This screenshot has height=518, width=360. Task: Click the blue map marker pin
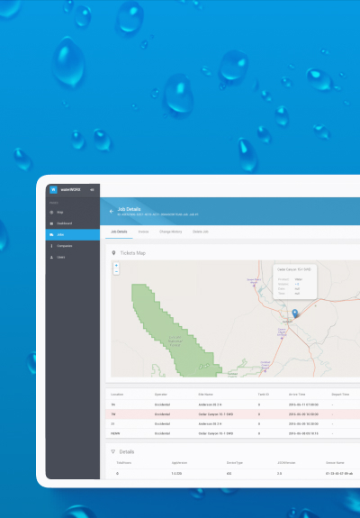coord(295,314)
